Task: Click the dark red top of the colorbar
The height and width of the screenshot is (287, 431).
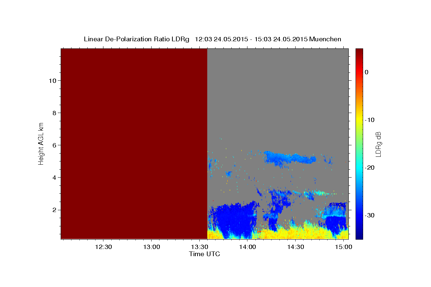Action: [359, 52]
